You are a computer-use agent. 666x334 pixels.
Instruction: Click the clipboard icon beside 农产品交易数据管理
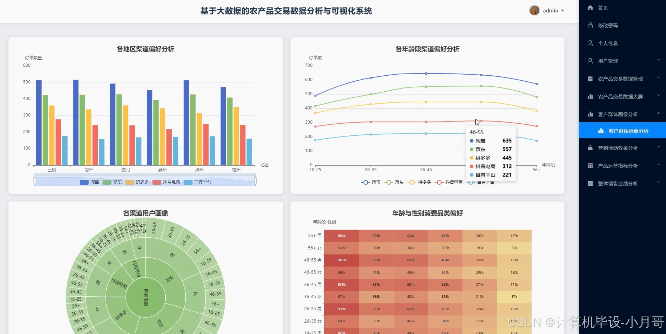[x=590, y=79]
